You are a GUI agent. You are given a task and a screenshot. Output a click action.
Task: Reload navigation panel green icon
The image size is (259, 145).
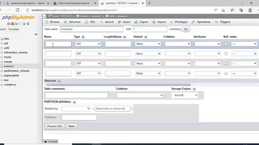point(28,24)
